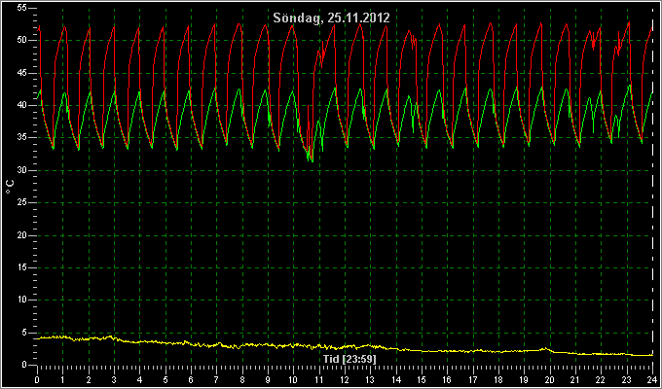This screenshot has width=662, height=389.
Task: Select hour 6 on the time axis
Action: pyautogui.click(x=191, y=379)
